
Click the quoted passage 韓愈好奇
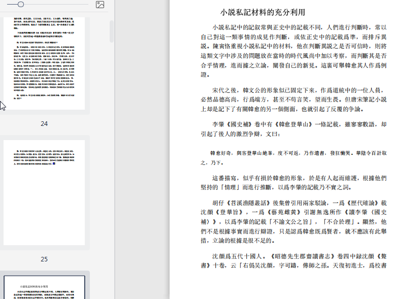click(293, 158)
